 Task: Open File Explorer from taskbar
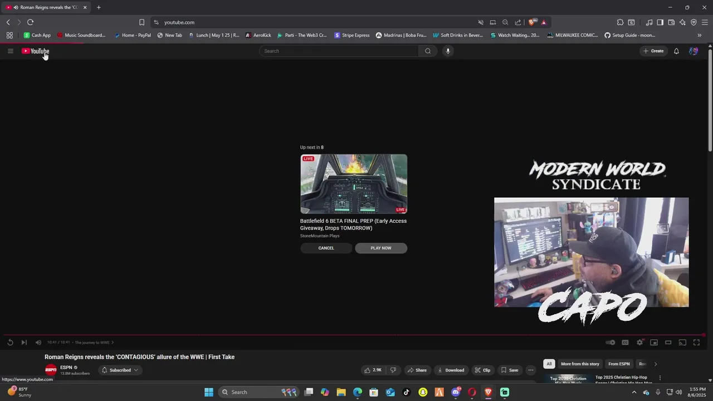[x=341, y=392]
